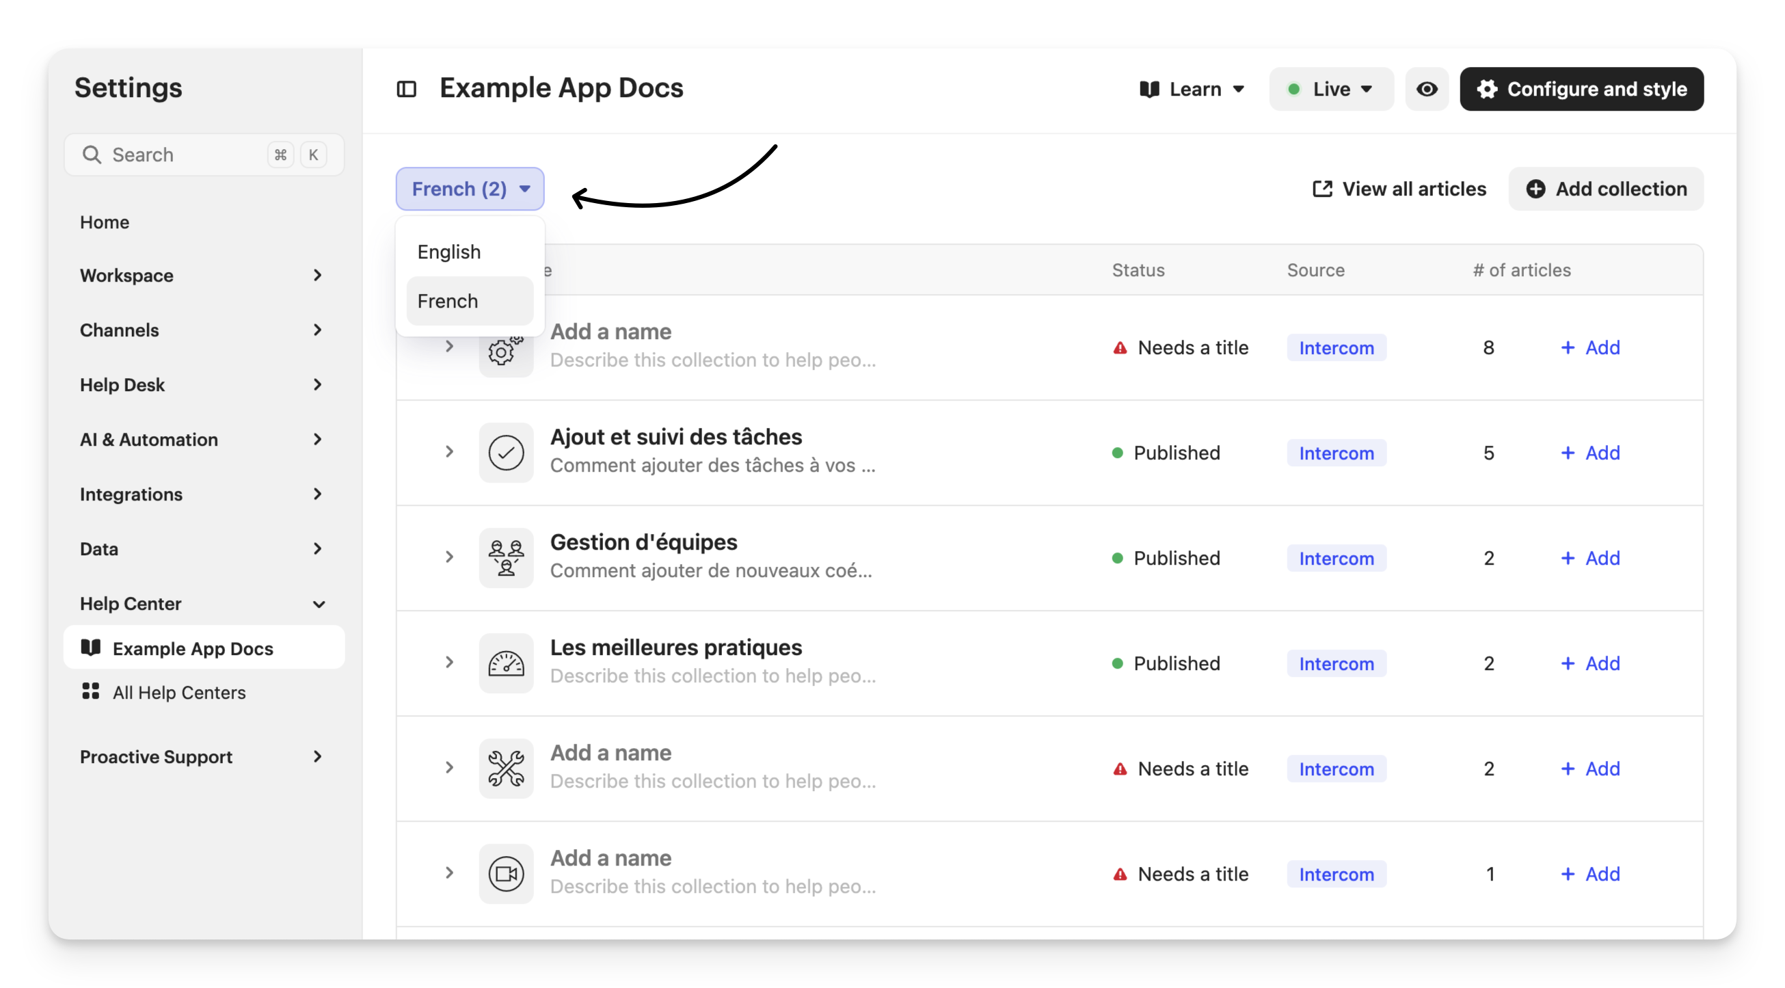Expand the Gestion d'équipes collection row
The height and width of the screenshot is (988, 1785).
click(x=449, y=557)
